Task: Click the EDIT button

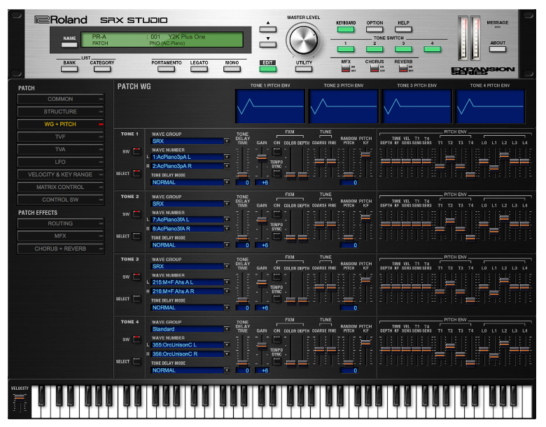Action: [268, 69]
